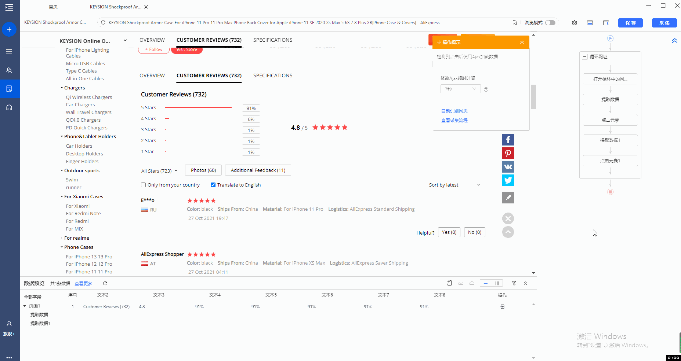Share on VK icon
This screenshot has width=681, height=361.
508,167
